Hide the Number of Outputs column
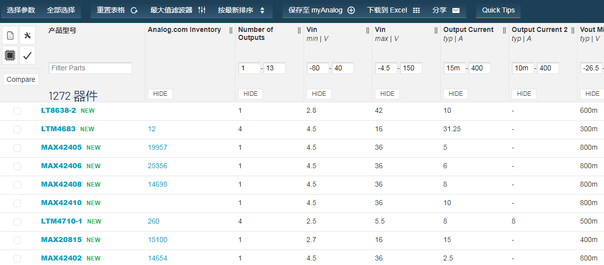The height and width of the screenshot is (265, 604). click(251, 94)
